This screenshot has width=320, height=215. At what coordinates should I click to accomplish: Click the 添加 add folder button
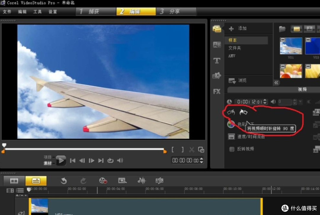(x=238, y=28)
